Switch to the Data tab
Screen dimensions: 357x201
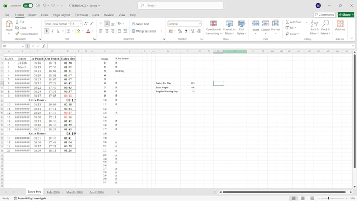96,15
